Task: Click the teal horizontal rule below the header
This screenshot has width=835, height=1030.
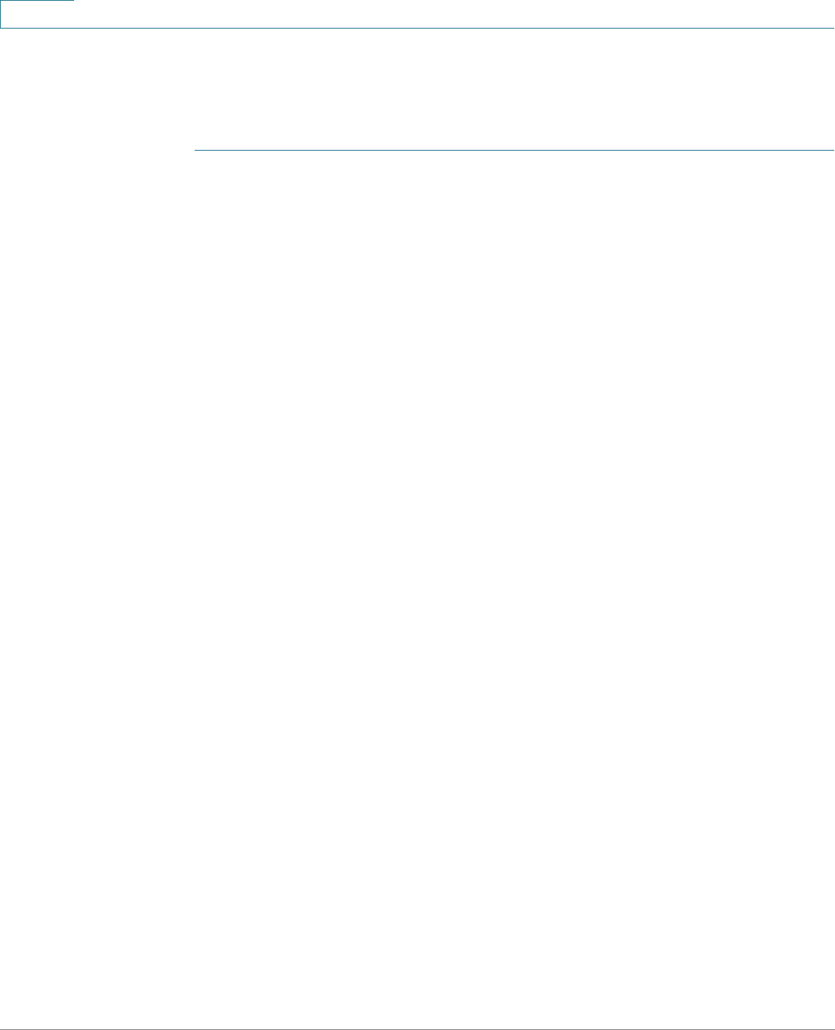Action: (514, 149)
